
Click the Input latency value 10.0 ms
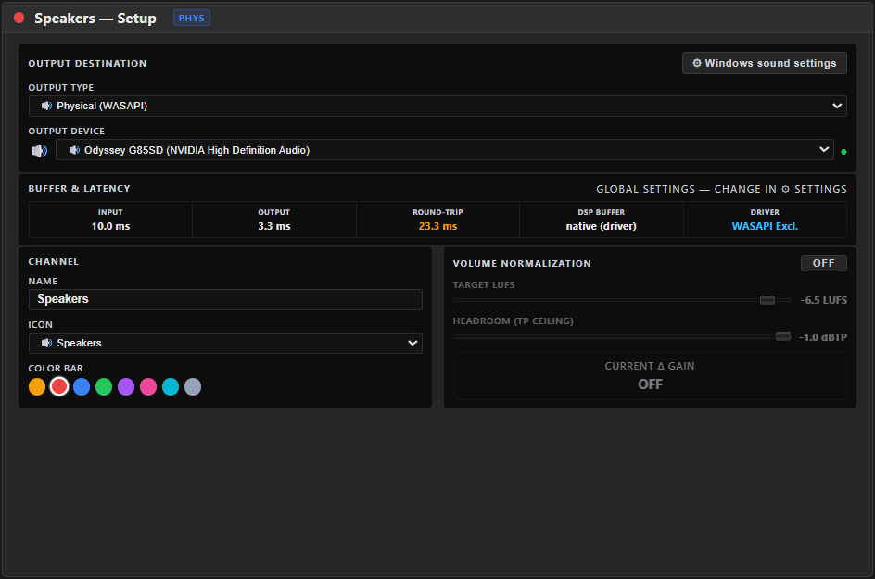coord(110,226)
